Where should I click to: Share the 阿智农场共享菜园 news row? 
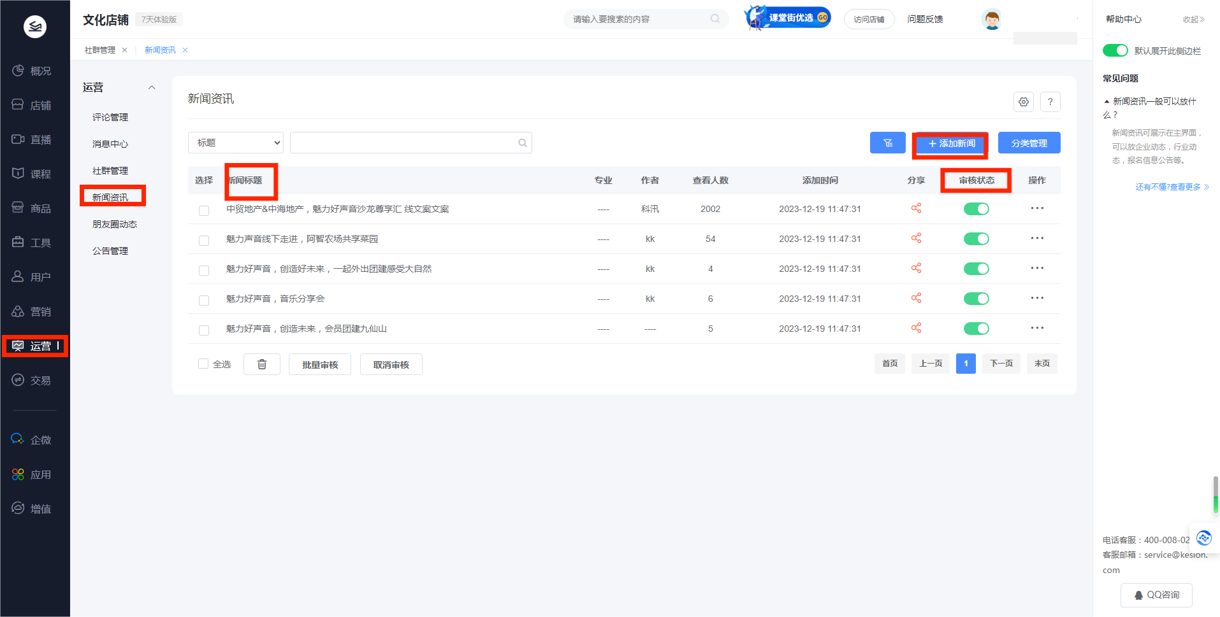[x=916, y=238]
